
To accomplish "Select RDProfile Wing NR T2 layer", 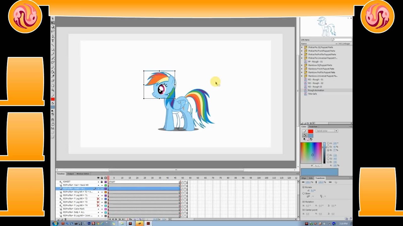I will [x=77, y=192].
